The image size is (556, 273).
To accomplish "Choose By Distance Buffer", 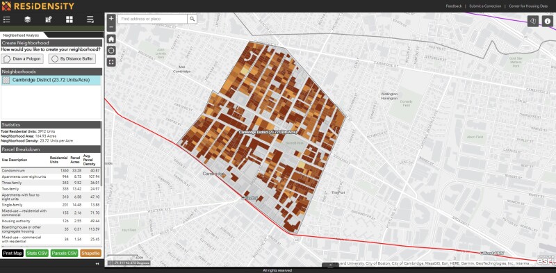I will (x=72, y=59).
